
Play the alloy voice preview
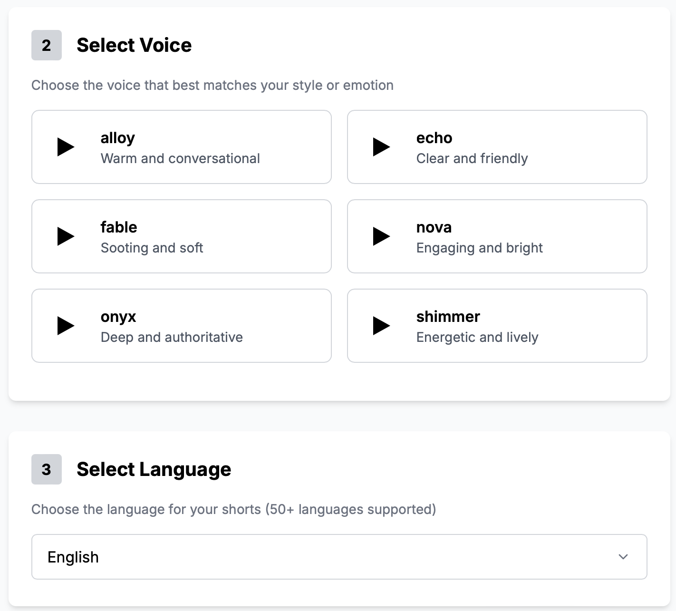point(65,147)
